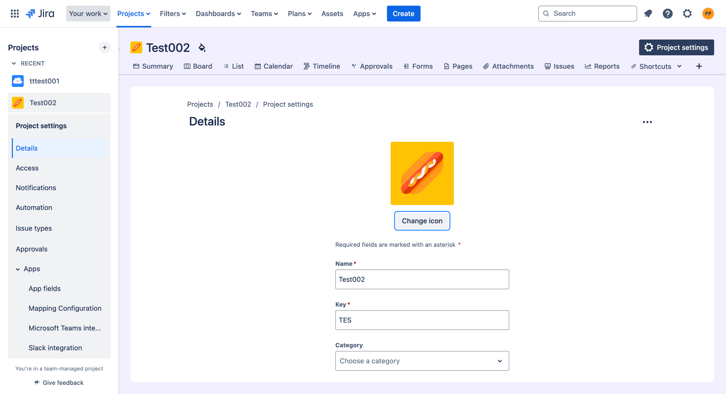Click the Change icon button
Image resolution: width=726 pixels, height=394 pixels.
[x=422, y=221]
